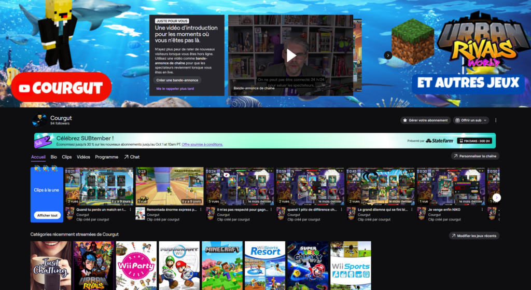Image resolution: width=531 pixels, height=290 pixels.
Task: Open the Offrir un sub dropdown
Action: [x=471, y=120]
